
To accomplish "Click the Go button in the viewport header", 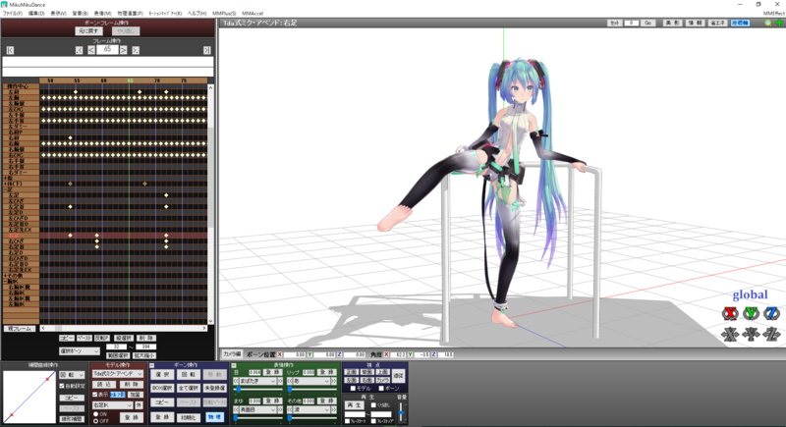I will [x=647, y=23].
